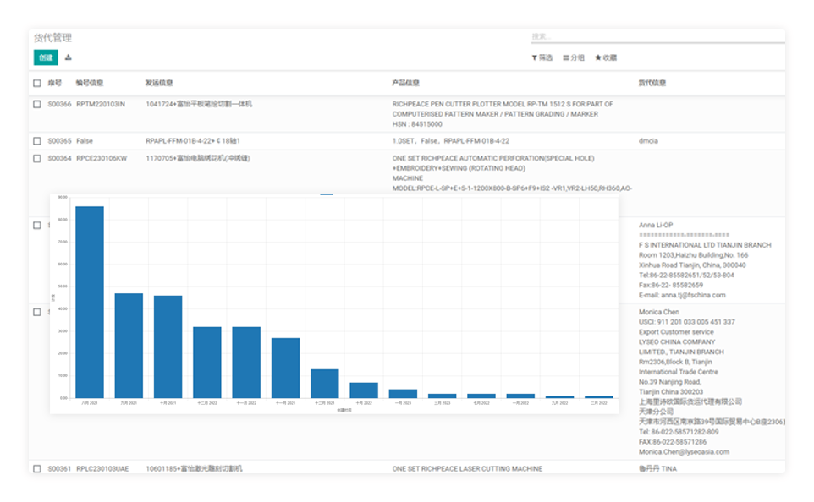Open record RPCE230106KW

101,158
